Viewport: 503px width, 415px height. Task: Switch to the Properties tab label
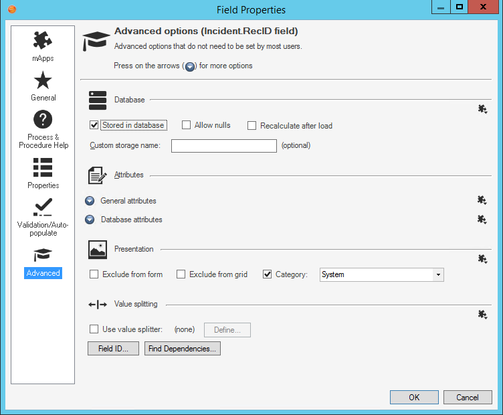(43, 185)
